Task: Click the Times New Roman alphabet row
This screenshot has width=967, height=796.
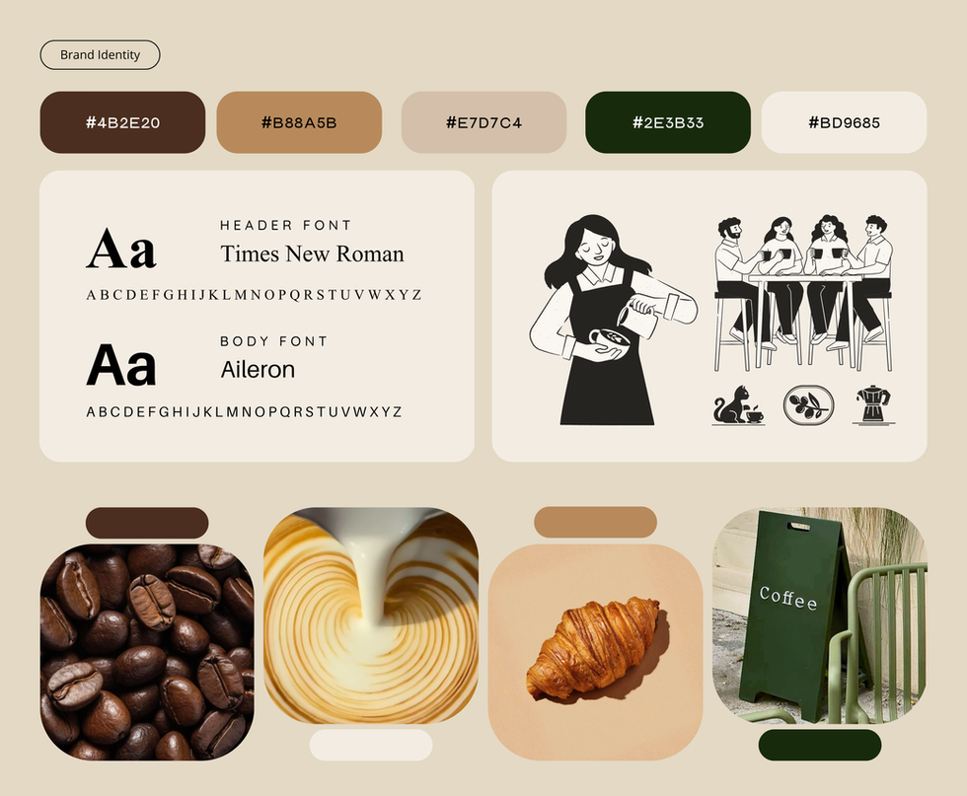Action: coord(254,295)
